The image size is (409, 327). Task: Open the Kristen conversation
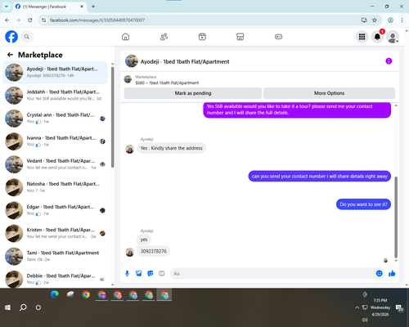click(x=55, y=233)
